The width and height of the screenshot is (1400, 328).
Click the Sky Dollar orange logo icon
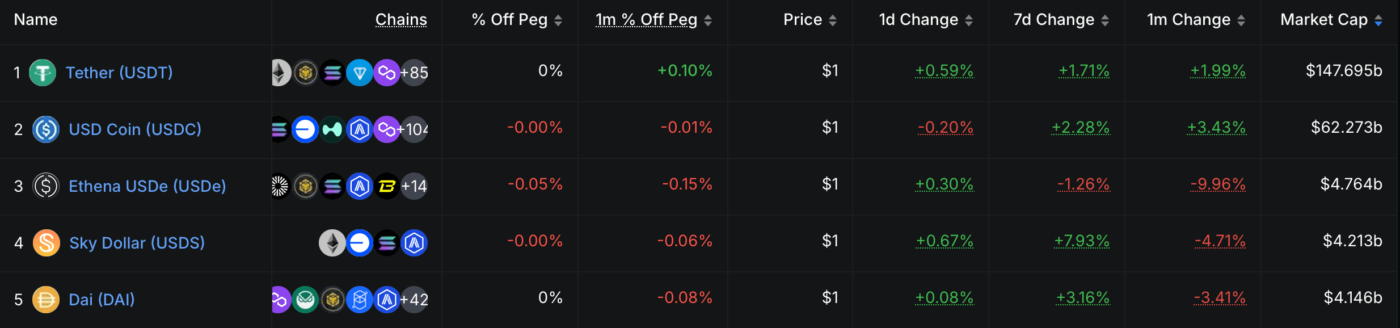(47, 243)
